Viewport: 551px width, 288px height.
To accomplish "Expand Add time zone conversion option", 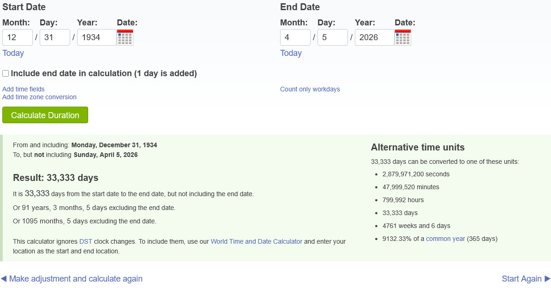I will pos(40,97).
